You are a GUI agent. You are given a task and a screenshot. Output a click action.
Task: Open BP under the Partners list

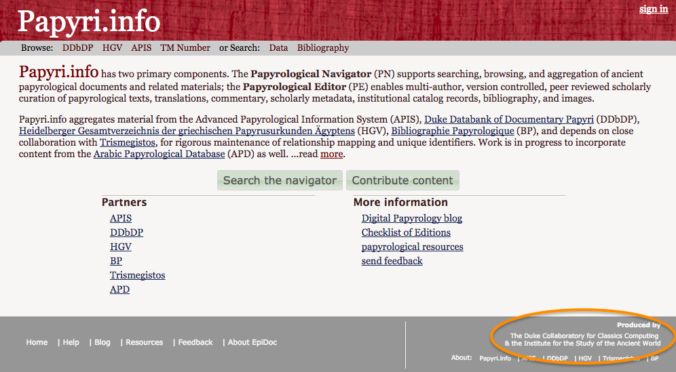pyautogui.click(x=116, y=261)
